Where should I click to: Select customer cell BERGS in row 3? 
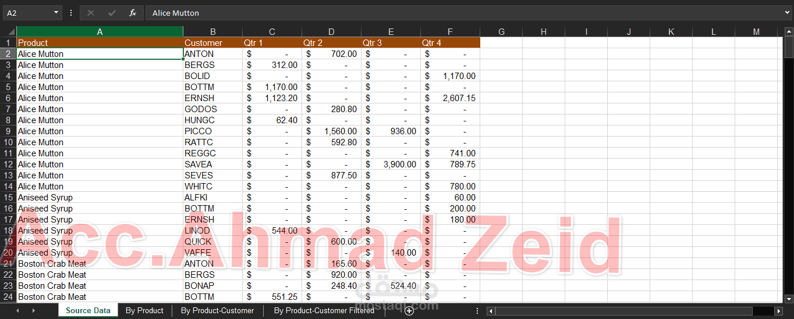(213, 65)
